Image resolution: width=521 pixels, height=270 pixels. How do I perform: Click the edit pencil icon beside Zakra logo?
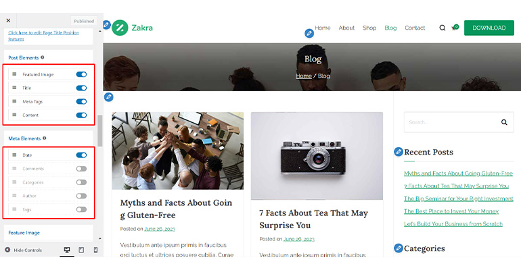pos(106,25)
